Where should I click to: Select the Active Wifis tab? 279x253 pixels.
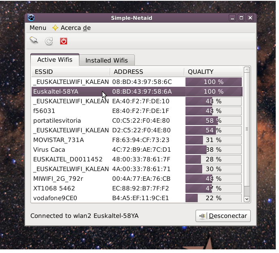(55, 60)
